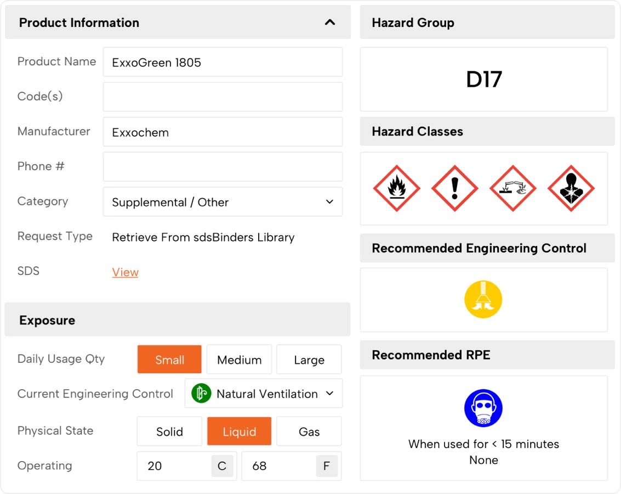
Task: Select Medium daily usage quantity
Action: (x=239, y=359)
